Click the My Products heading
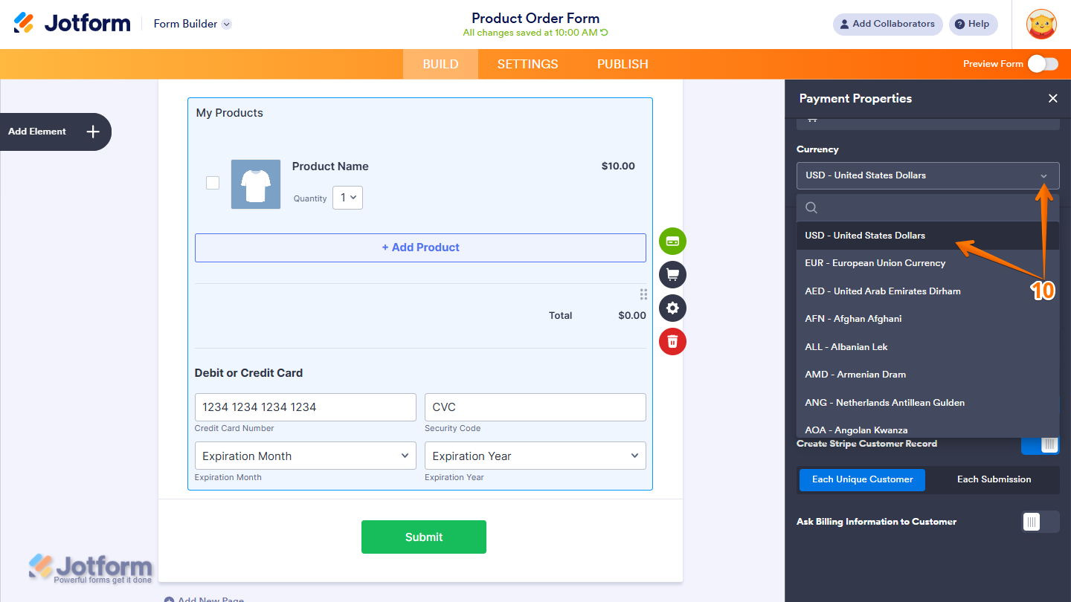The width and height of the screenshot is (1071, 602). 230,113
